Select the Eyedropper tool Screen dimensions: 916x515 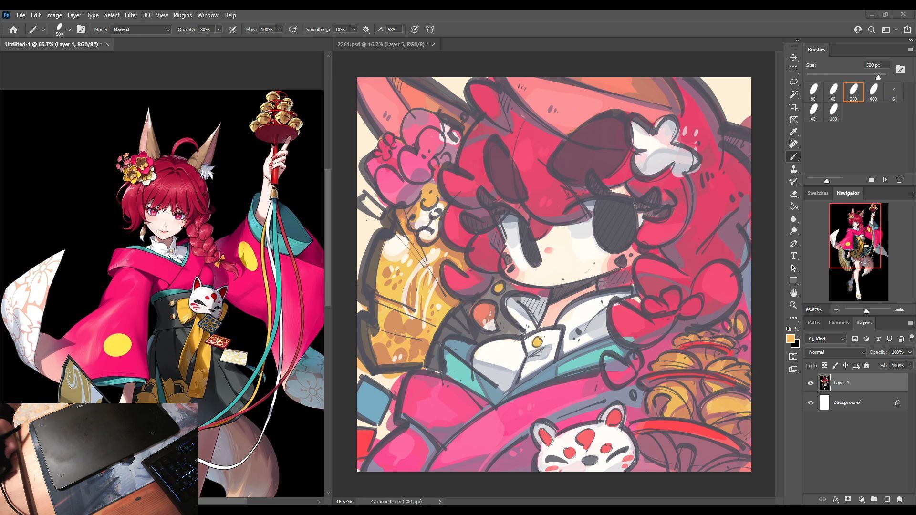tap(793, 132)
